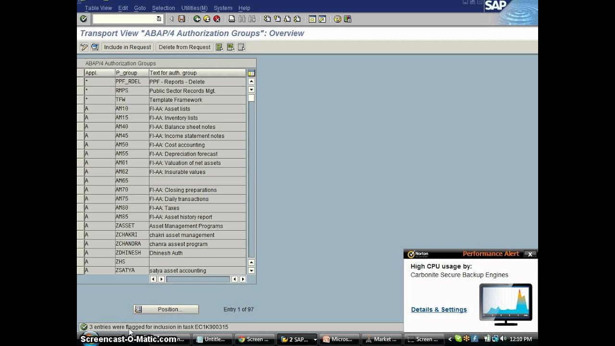Click the horizontal scrollbar track under the table
The image size is (615, 346).
198,279
